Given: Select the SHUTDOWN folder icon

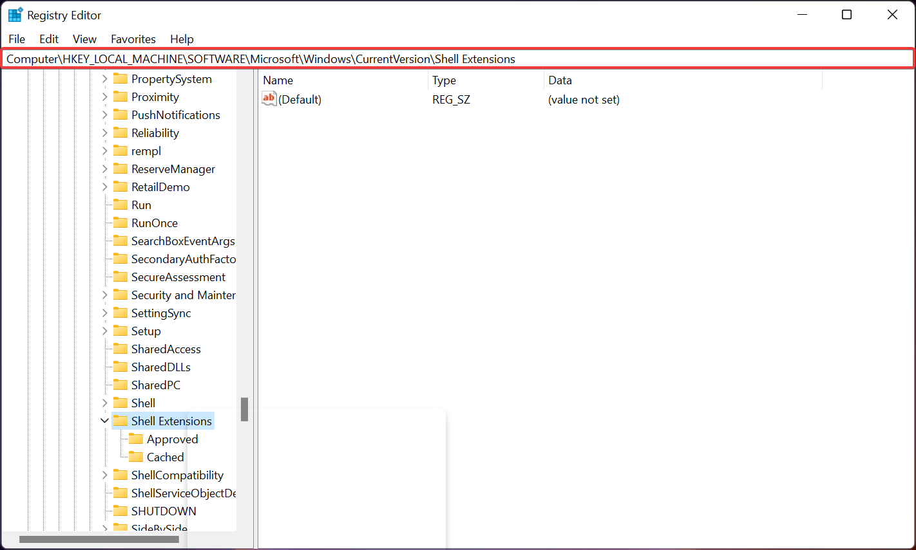Looking at the screenshot, I should click(x=120, y=511).
